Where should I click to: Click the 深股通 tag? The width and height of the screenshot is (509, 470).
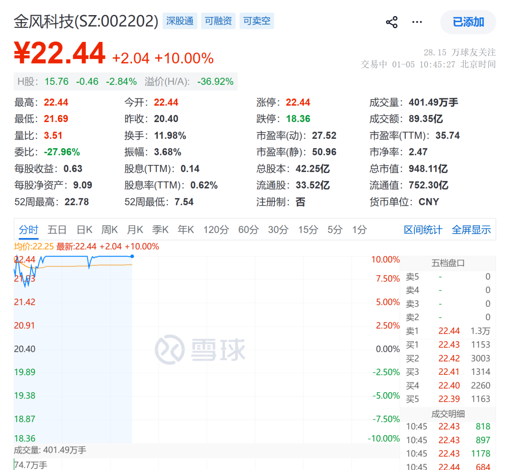tap(180, 21)
